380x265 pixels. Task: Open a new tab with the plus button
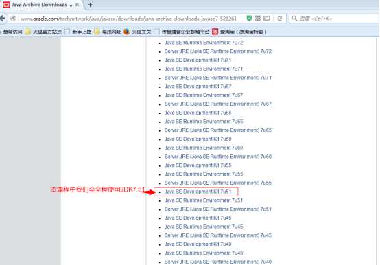click(90, 5)
